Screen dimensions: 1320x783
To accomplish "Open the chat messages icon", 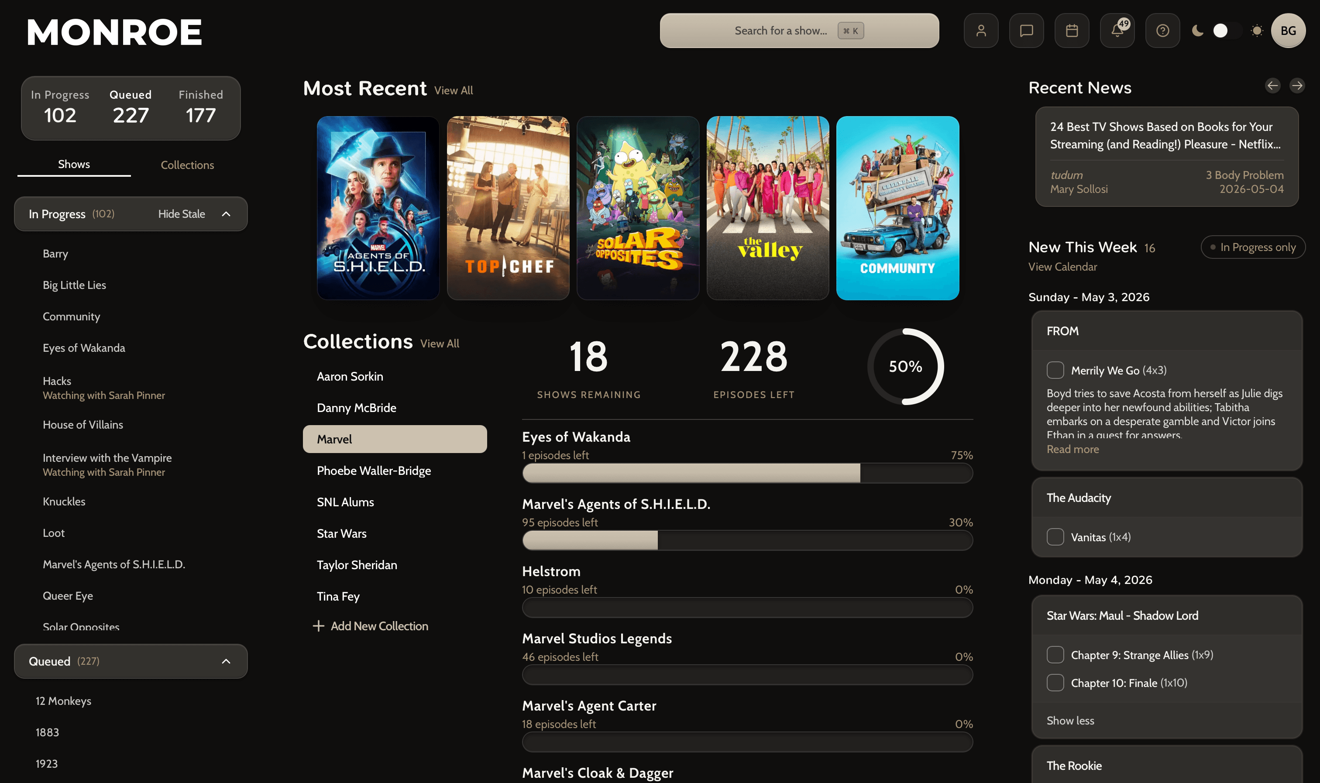I will 1026,31.
